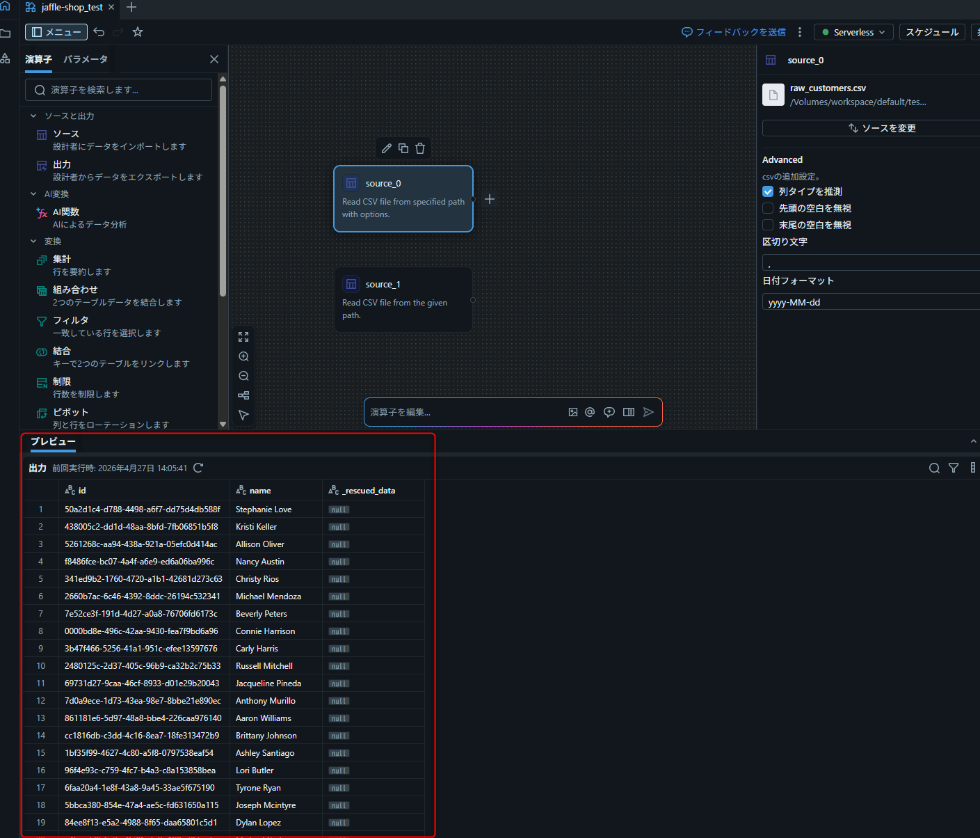Click the undo arrow in the toolbar

[x=99, y=32]
